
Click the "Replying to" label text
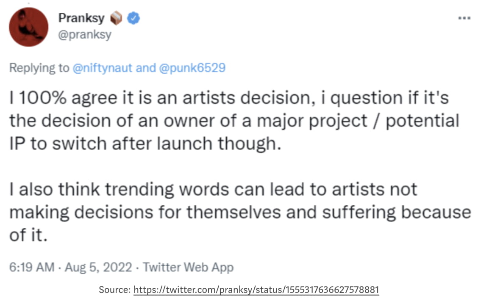[x=39, y=68]
